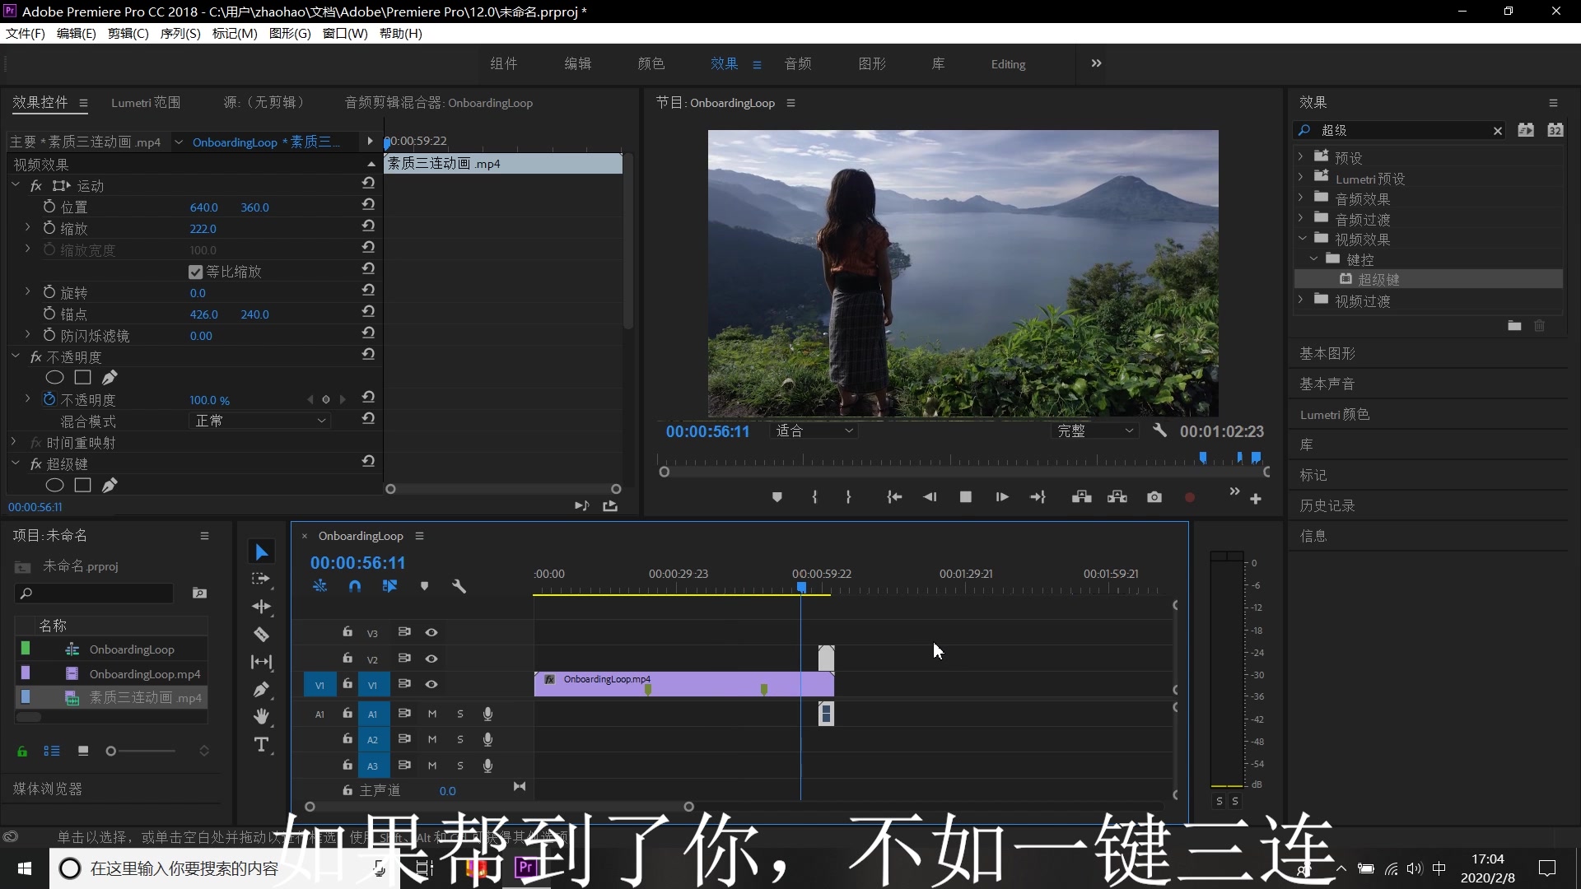The height and width of the screenshot is (889, 1581).
Task: Toggle timeline snap magnet icon
Action: tap(355, 586)
